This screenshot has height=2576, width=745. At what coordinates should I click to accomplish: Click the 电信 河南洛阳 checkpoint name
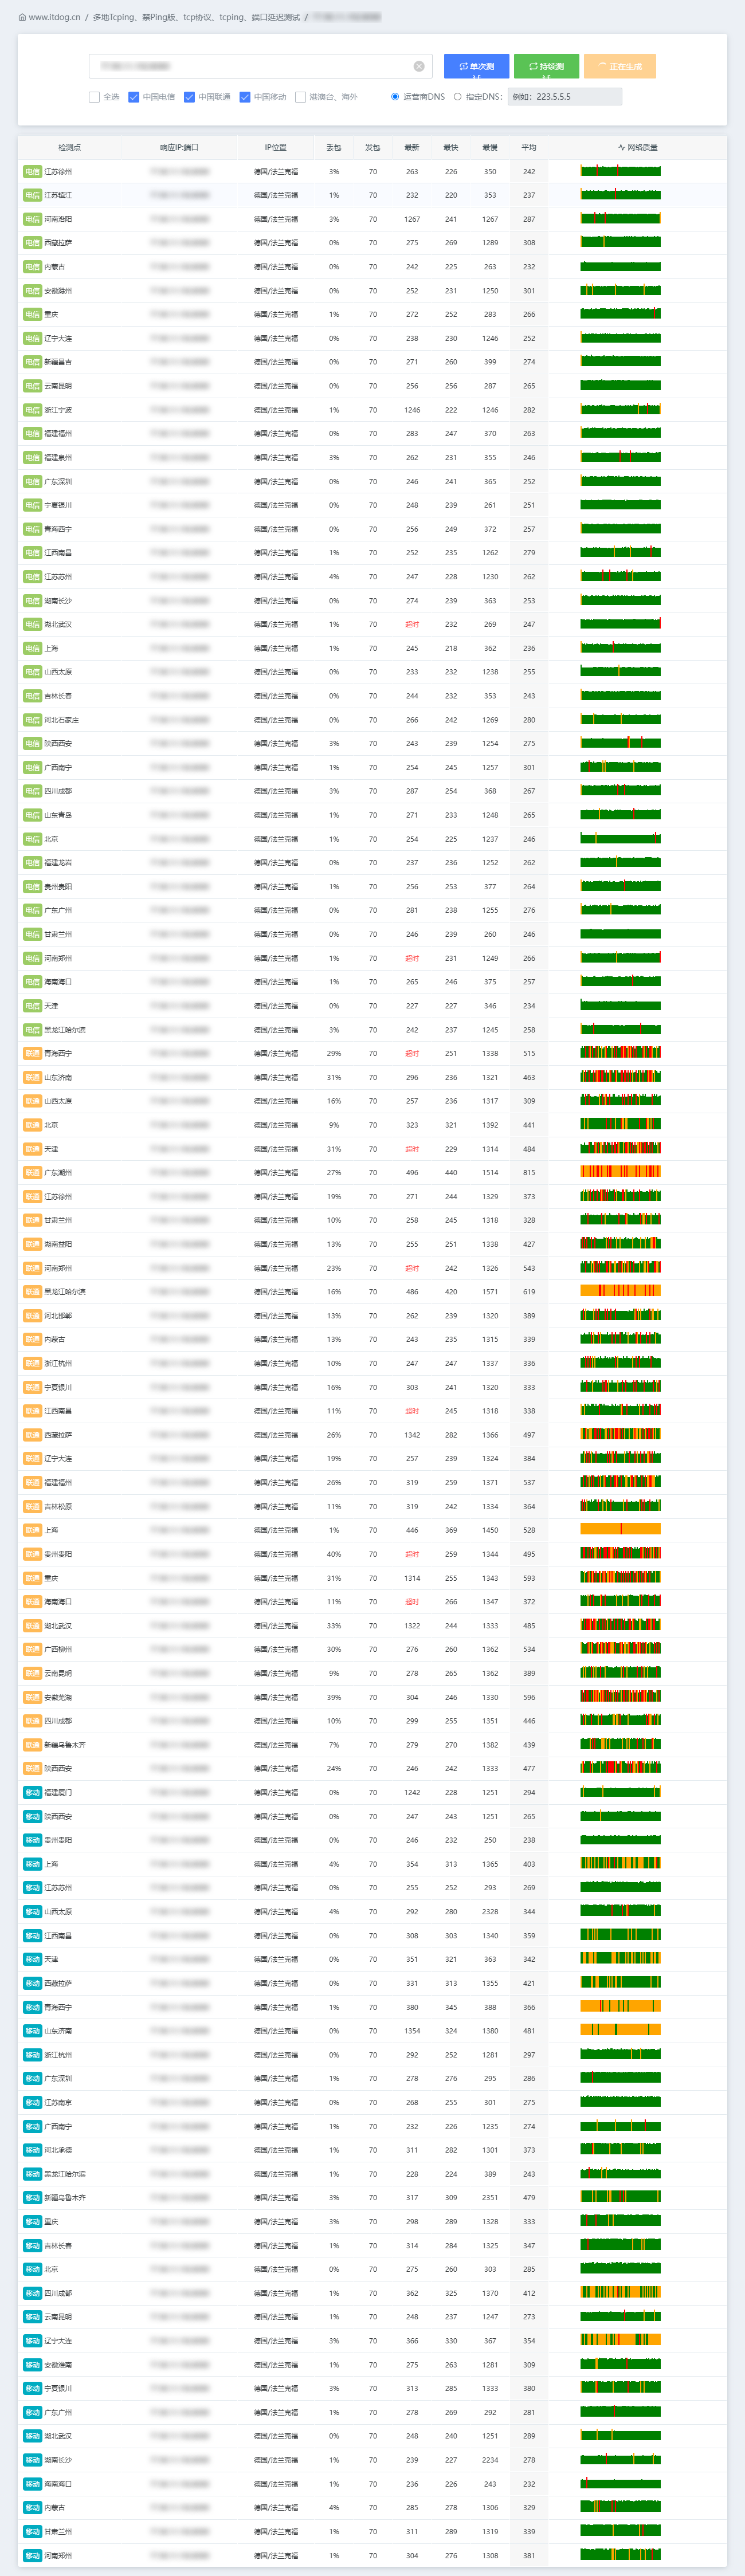[58, 219]
